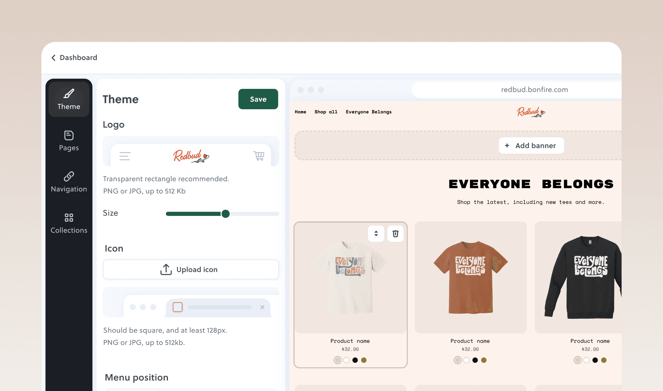Click the hamburger menu icon in logo preview

[125, 156]
